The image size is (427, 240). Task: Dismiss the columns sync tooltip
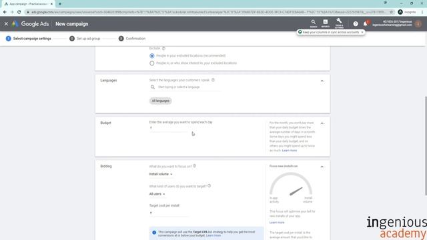click(x=362, y=32)
